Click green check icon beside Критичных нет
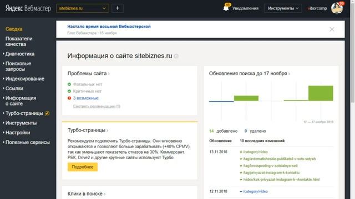The height and width of the screenshot is (199, 355). point(69,91)
